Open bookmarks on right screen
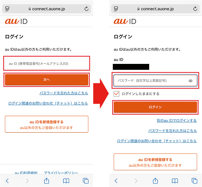 (x=175, y=181)
